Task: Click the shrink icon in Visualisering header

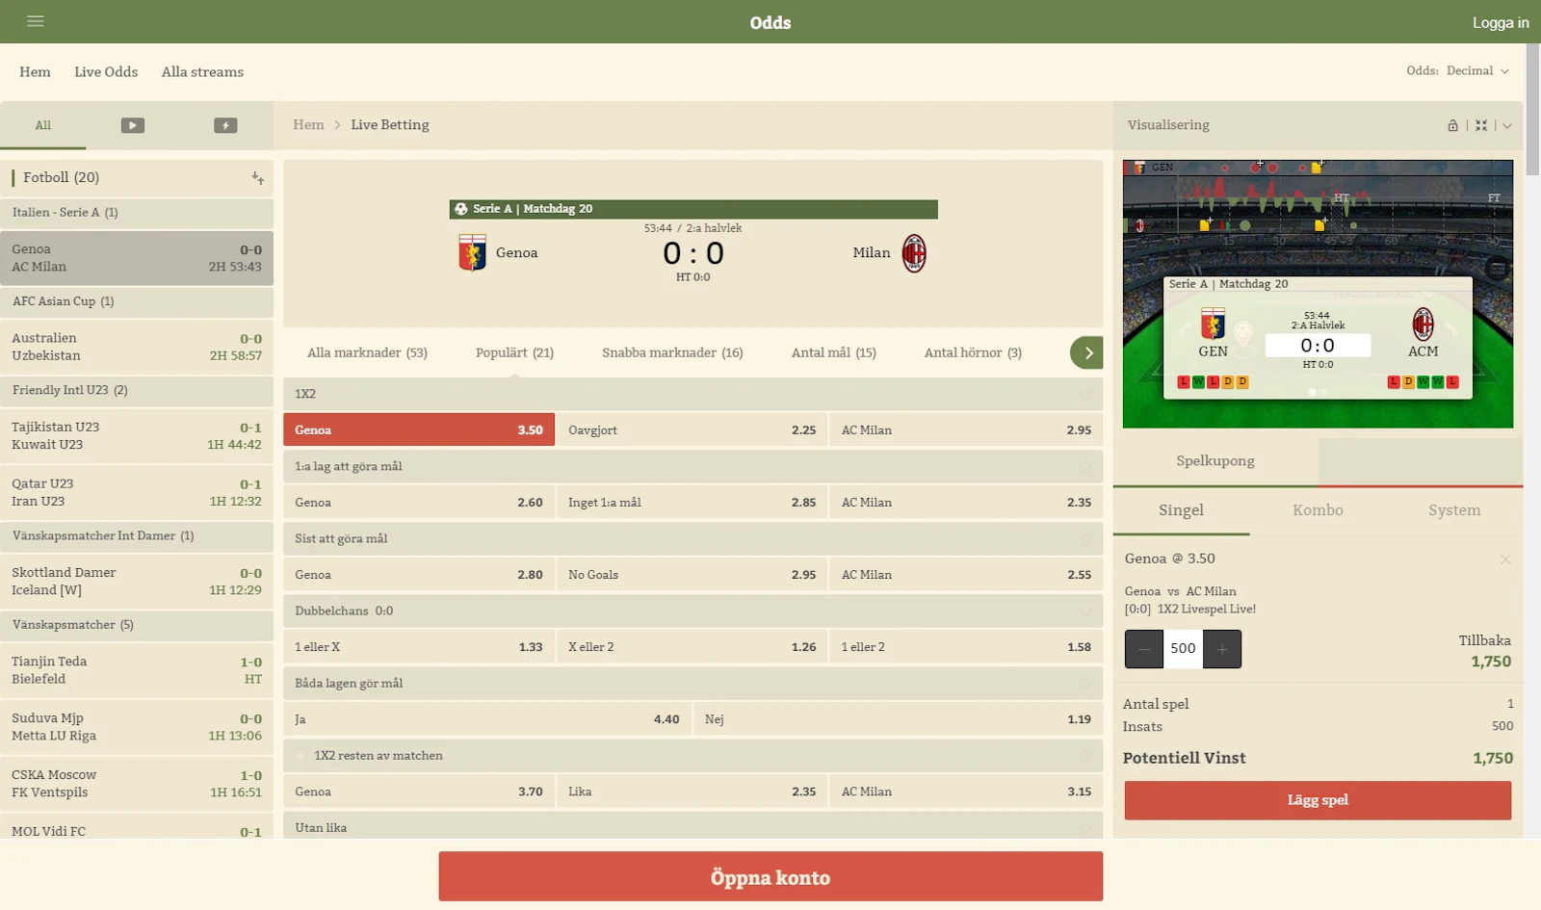Action: 1481,125
